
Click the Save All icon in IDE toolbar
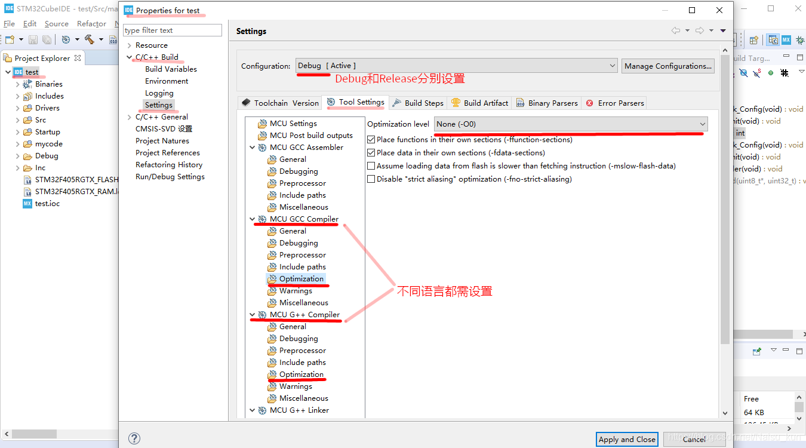pyautogui.click(x=47, y=39)
